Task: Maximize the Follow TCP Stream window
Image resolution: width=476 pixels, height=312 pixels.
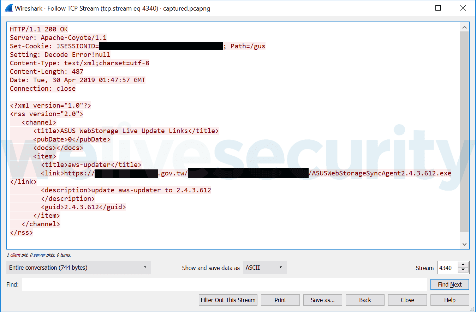Action: point(438,8)
